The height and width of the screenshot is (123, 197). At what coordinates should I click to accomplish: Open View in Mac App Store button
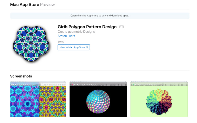tap(74, 47)
